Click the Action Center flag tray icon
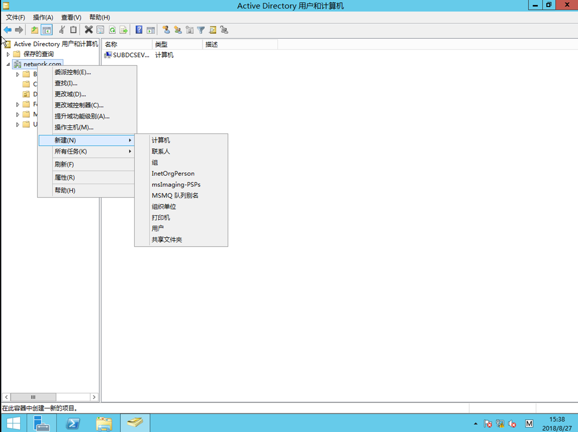 pyautogui.click(x=488, y=423)
